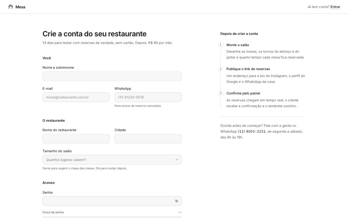Open the Tamanho do salão dropdown
The height and width of the screenshot is (218, 348).
112,160
